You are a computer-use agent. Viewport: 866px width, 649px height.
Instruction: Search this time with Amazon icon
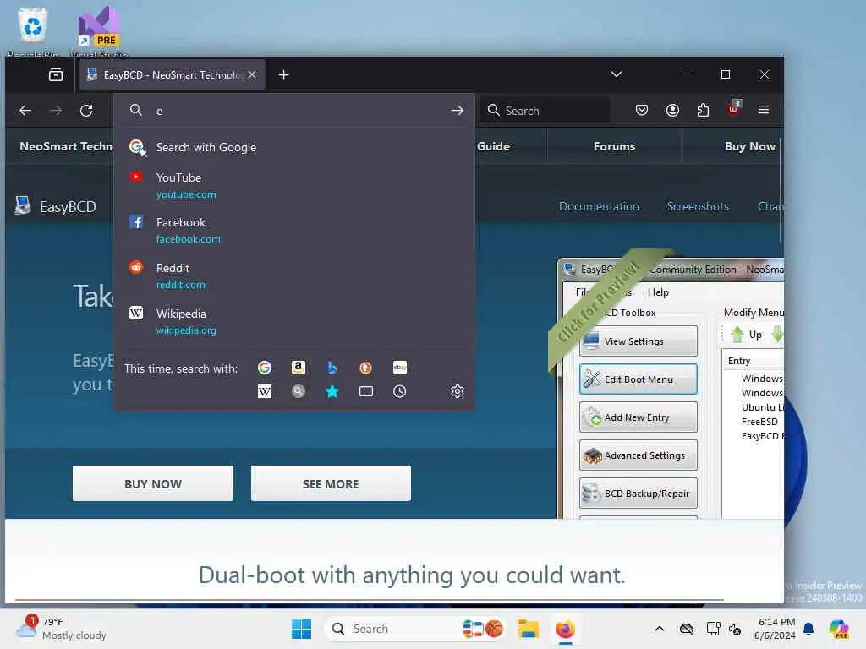click(299, 368)
